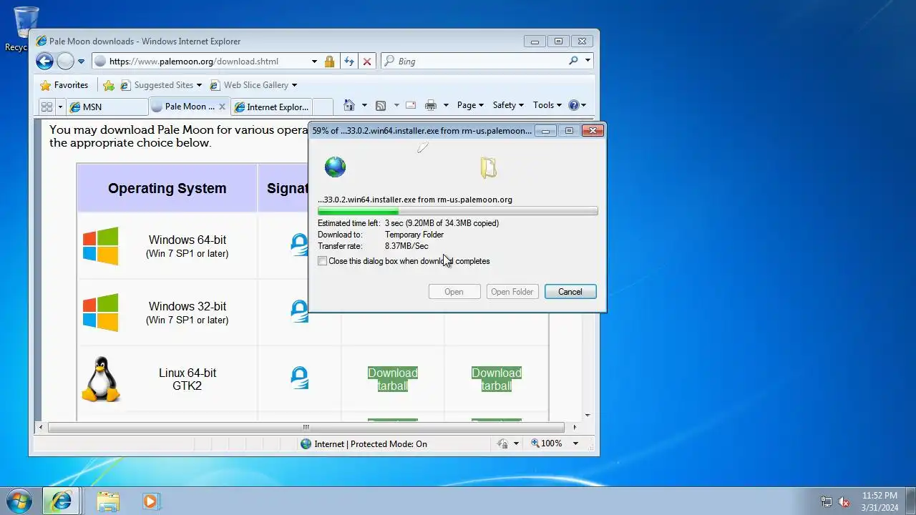
Task: Switch to the Internet Explorer tab
Action: point(271,107)
